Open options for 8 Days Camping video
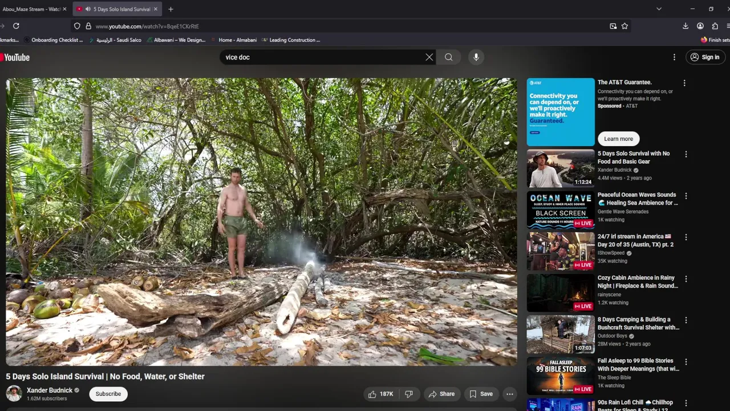The height and width of the screenshot is (411, 730). [x=686, y=321]
